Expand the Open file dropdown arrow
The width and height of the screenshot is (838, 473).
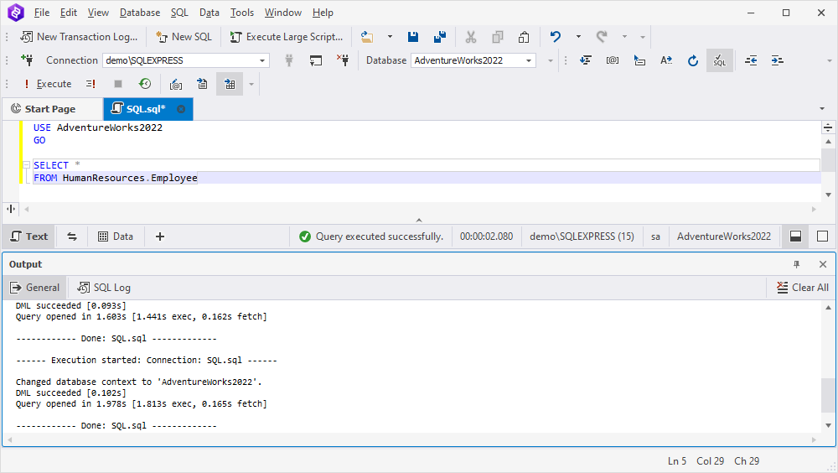point(391,37)
